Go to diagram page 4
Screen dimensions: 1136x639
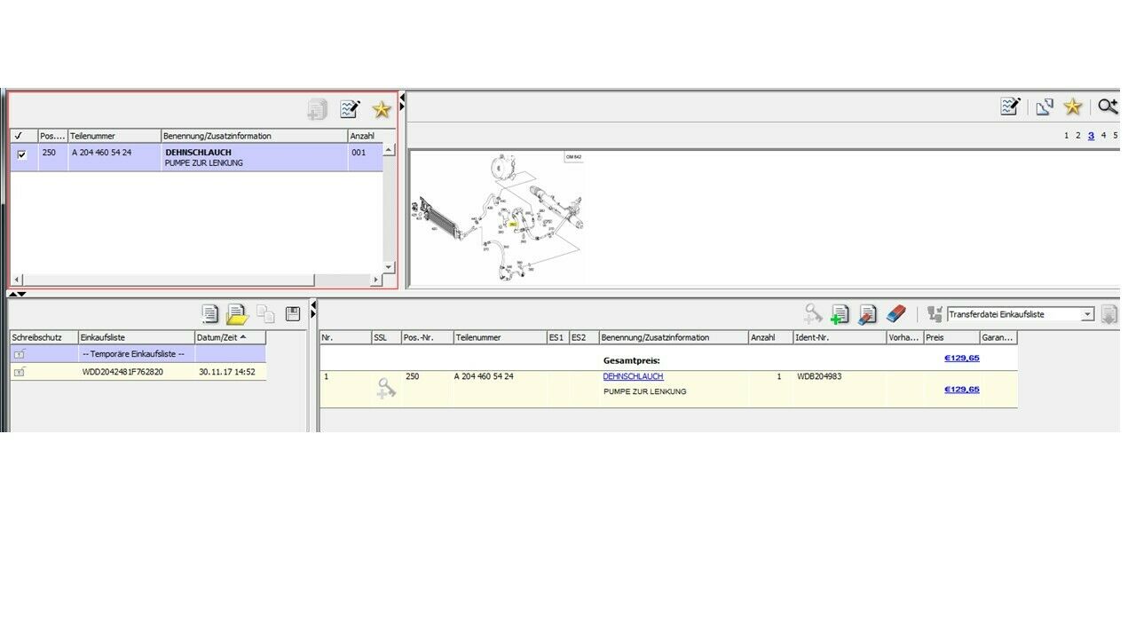pos(1103,136)
